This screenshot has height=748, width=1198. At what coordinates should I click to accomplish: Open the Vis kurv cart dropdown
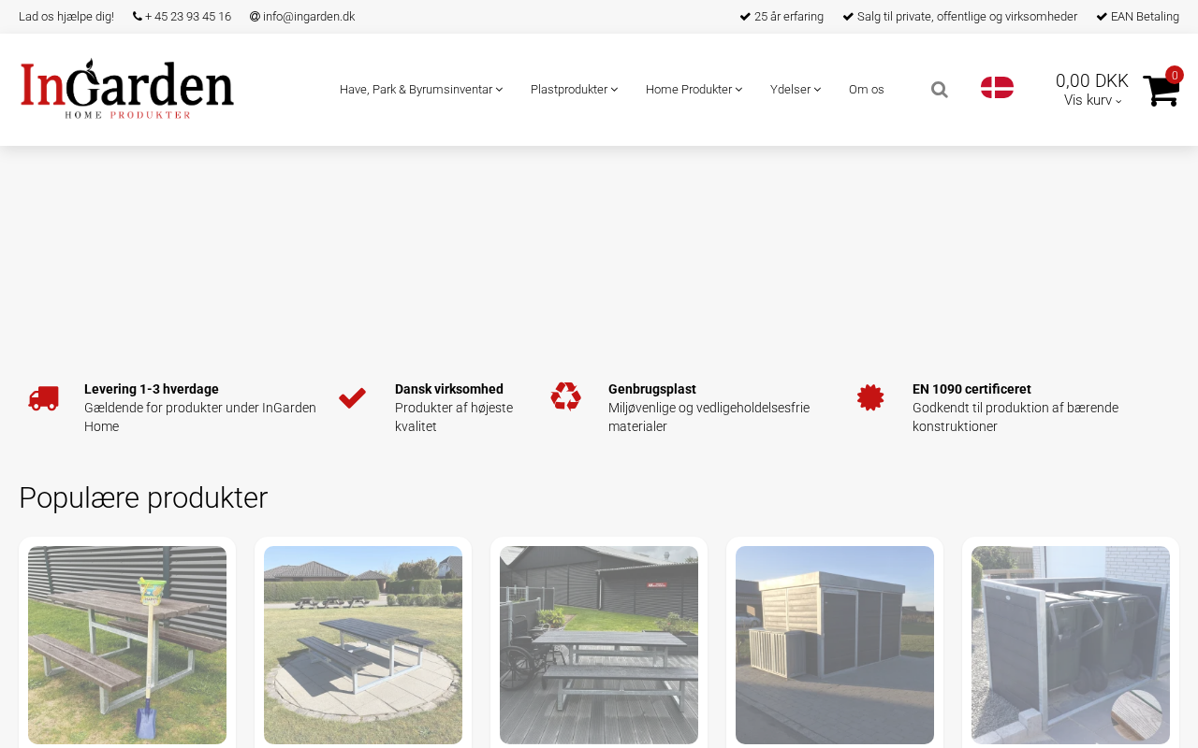[1092, 100]
